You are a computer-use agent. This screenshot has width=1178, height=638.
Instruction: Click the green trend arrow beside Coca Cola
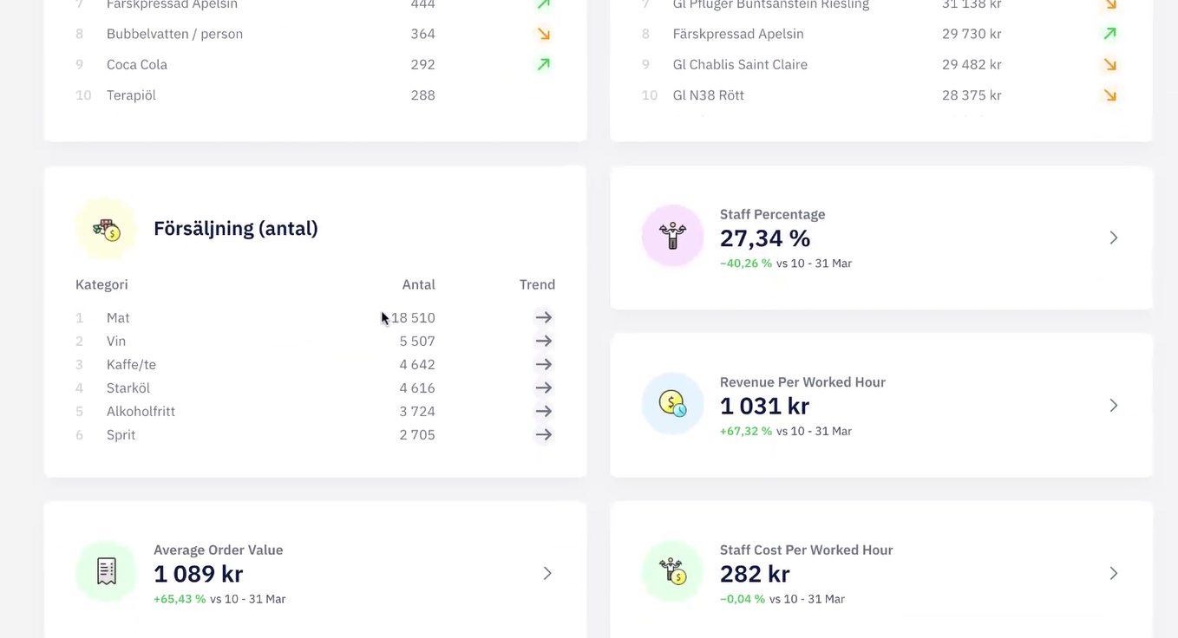[x=544, y=65]
